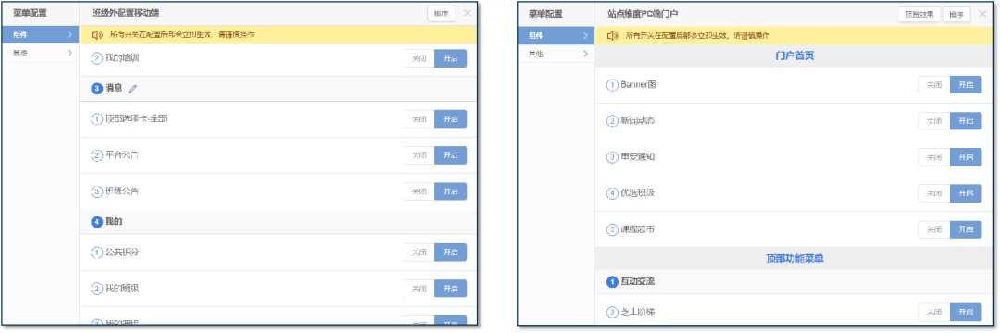Set 我的班级 to 开启
1000x333 pixels.
click(x=451, y=289)
